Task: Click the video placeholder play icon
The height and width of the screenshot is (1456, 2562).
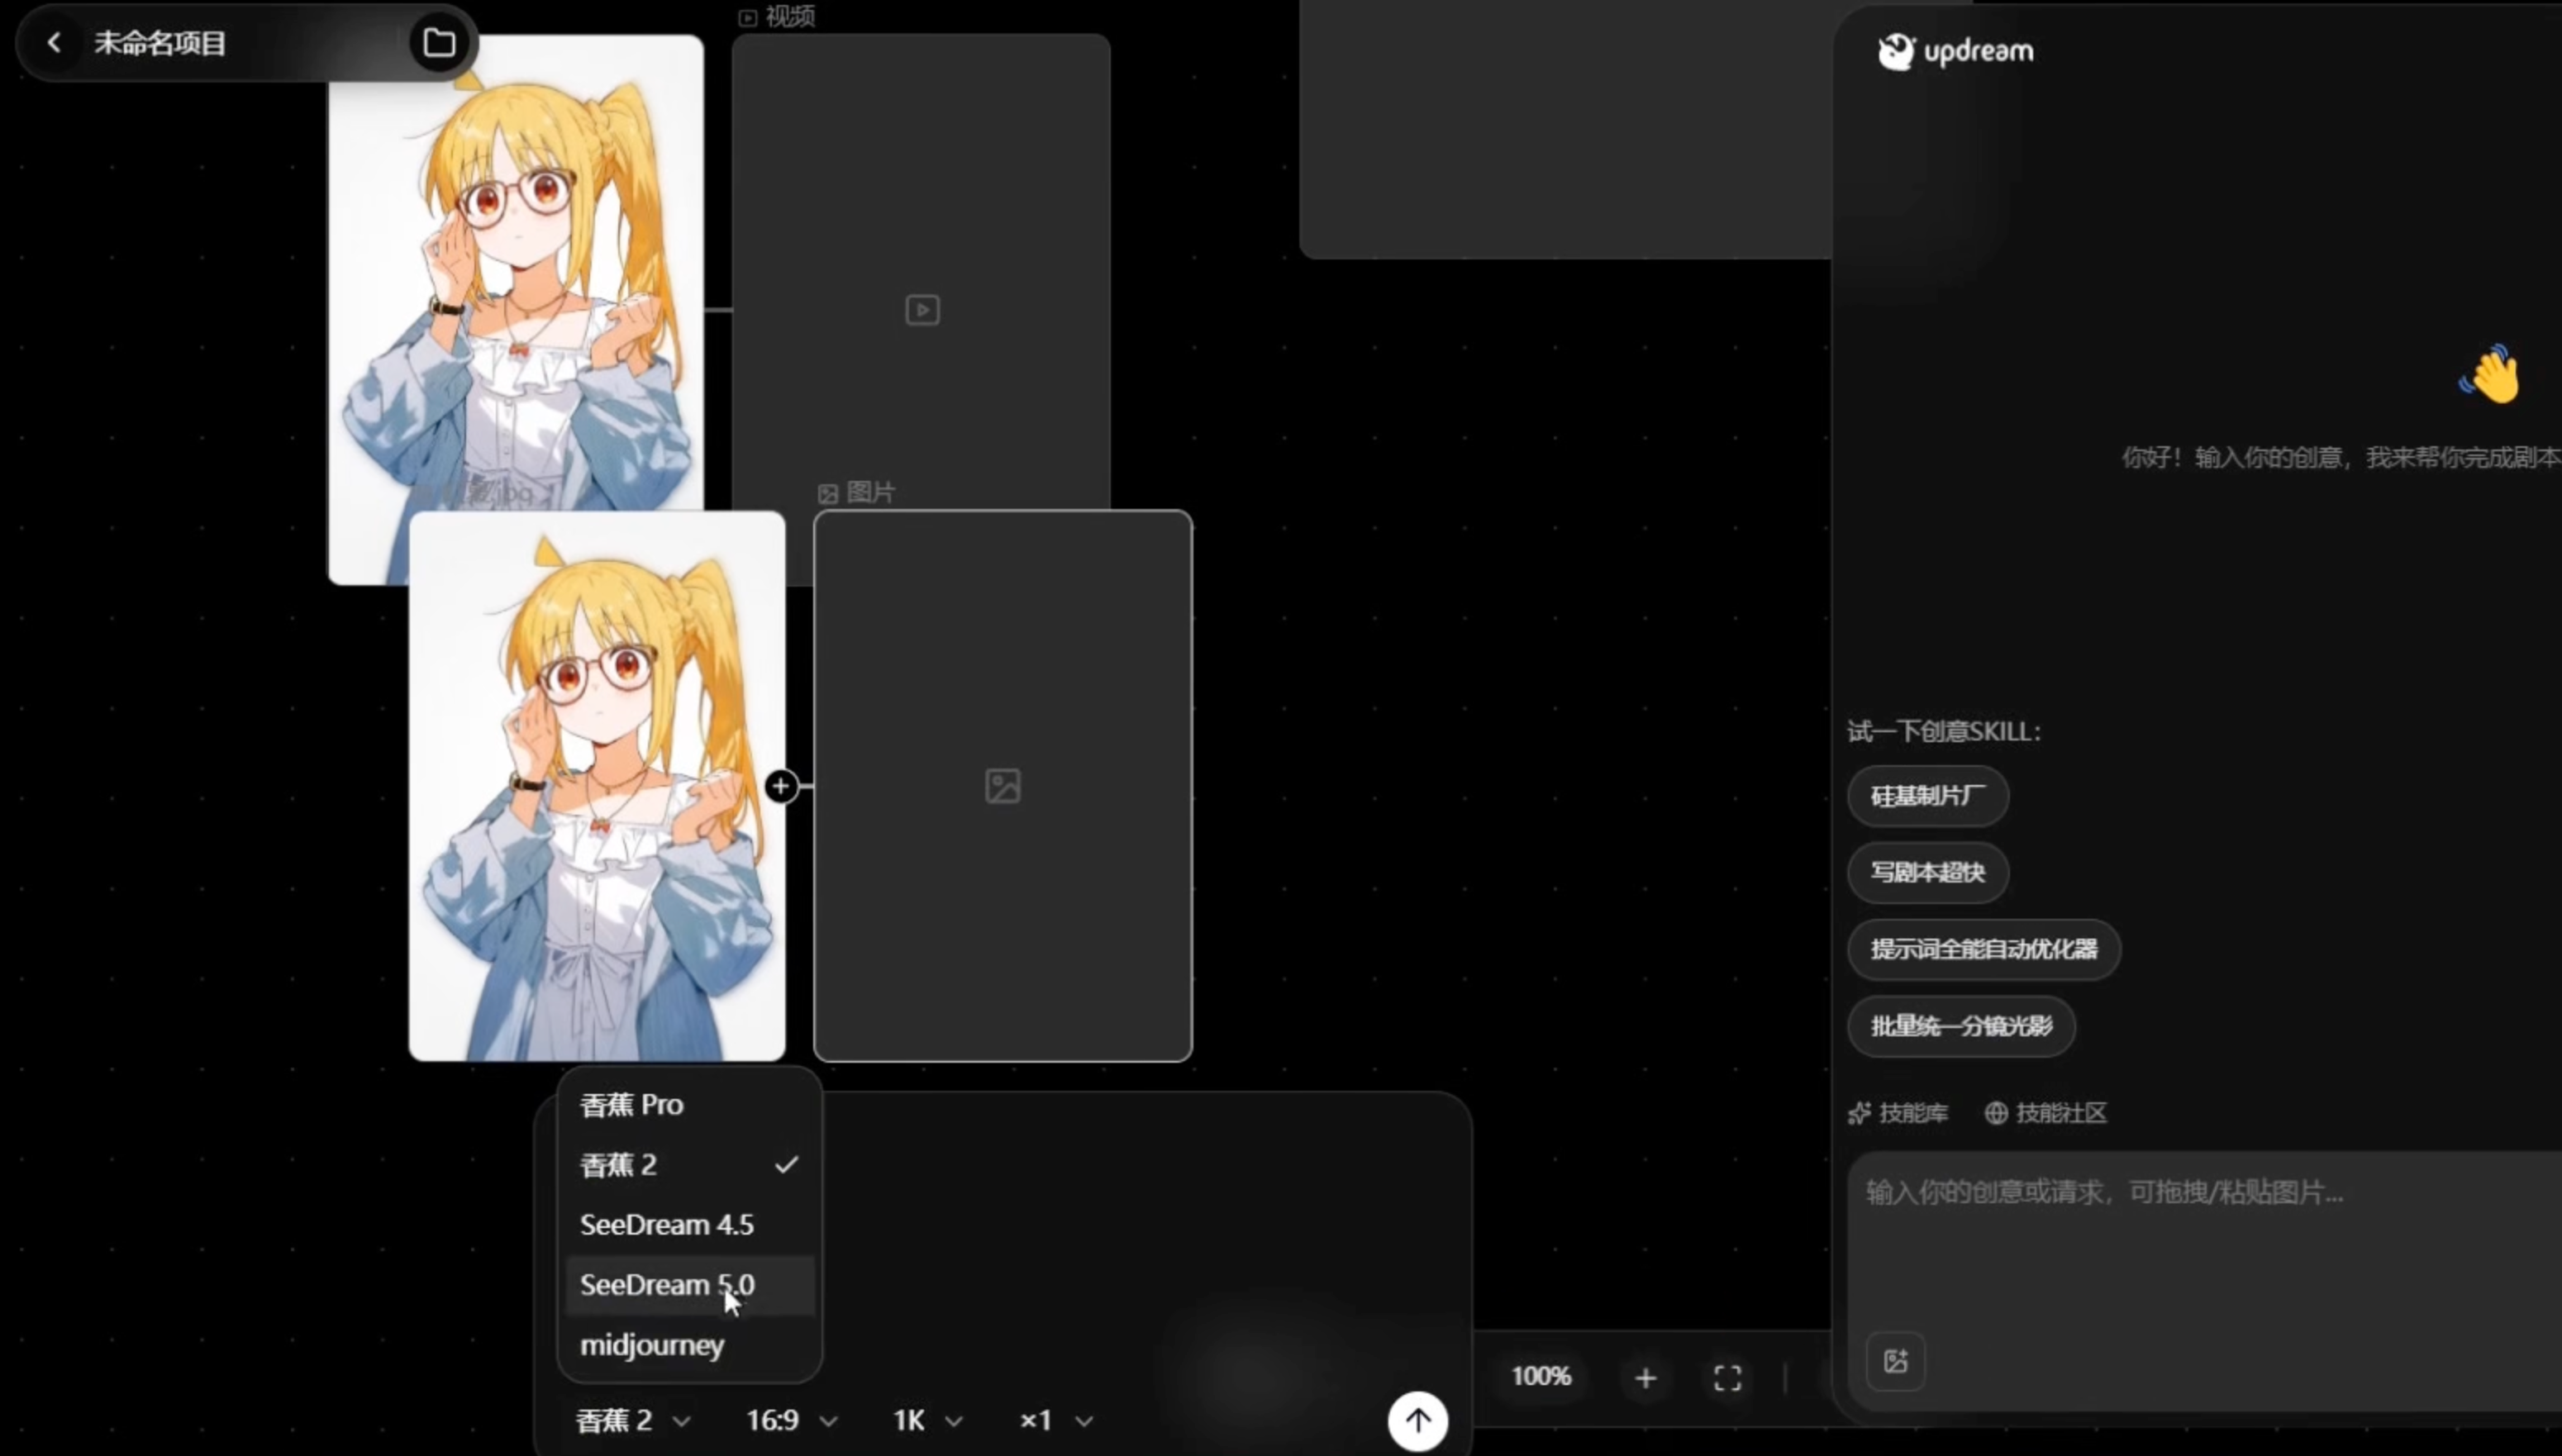Action: (x=922, y=310)
